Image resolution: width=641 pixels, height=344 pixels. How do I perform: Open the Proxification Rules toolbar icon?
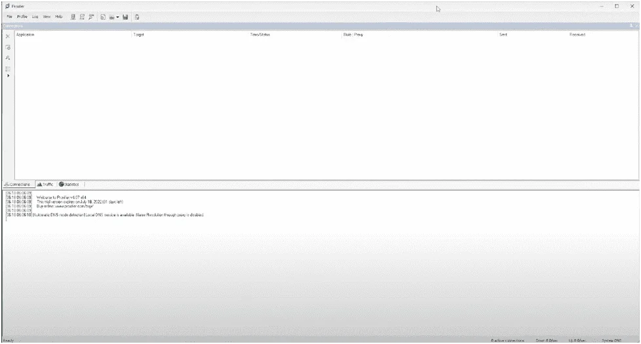(x=82, y=17)
